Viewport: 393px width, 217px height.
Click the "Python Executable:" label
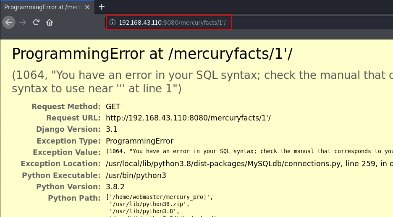point(61,175)
